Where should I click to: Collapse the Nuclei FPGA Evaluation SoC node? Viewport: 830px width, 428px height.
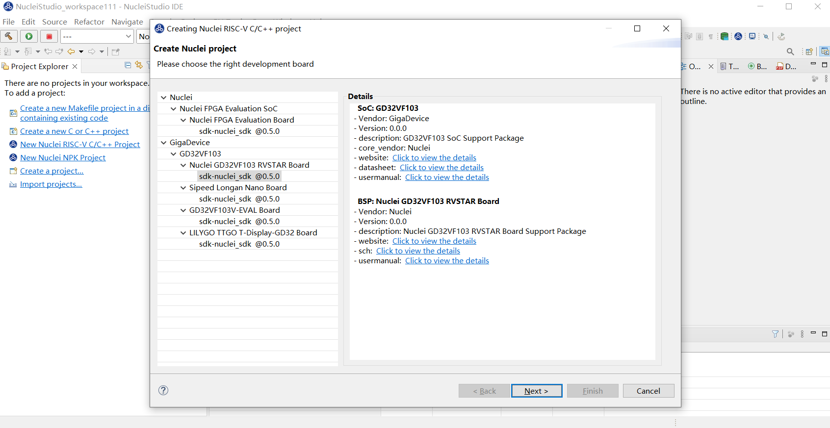point(174,109)
